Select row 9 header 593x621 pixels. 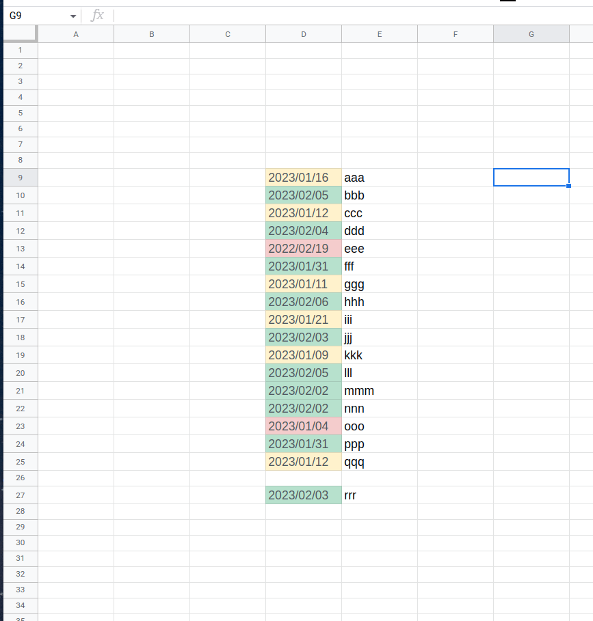20,177
